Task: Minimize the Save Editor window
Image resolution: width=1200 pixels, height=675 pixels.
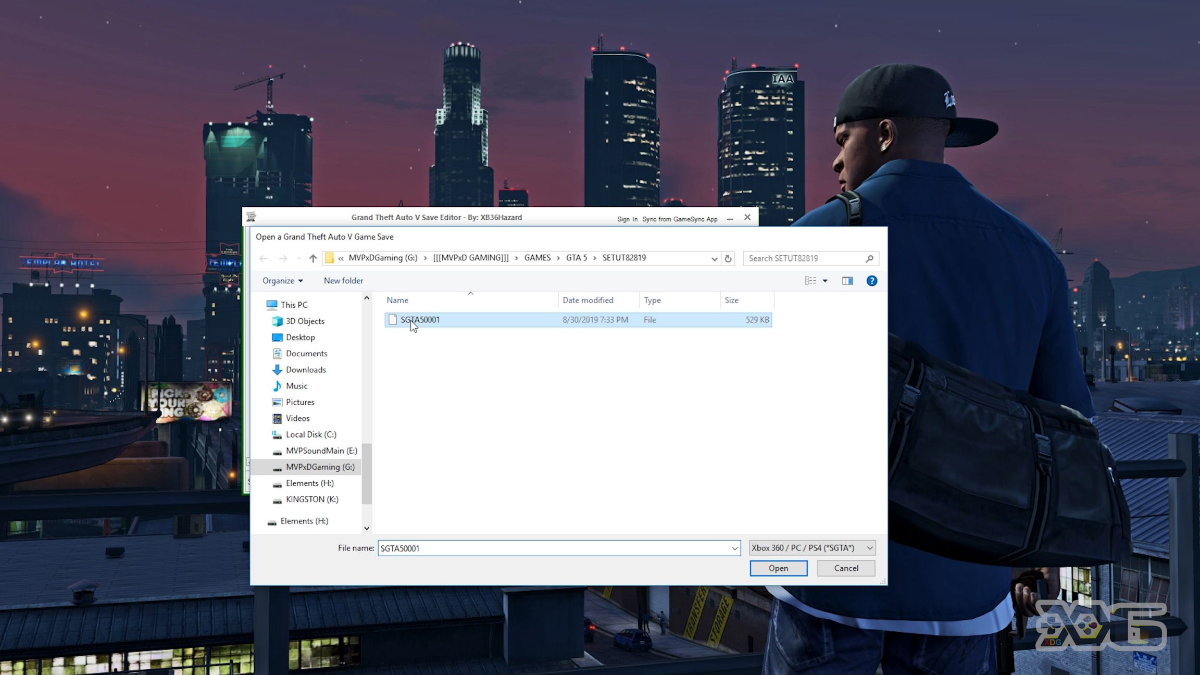Action: pos(730,219)
